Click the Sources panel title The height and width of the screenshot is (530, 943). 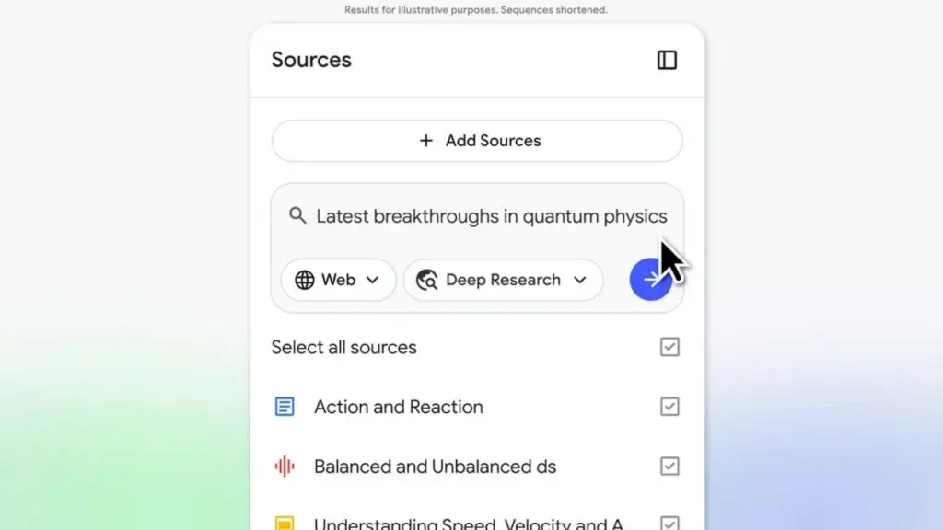[310, 60]
